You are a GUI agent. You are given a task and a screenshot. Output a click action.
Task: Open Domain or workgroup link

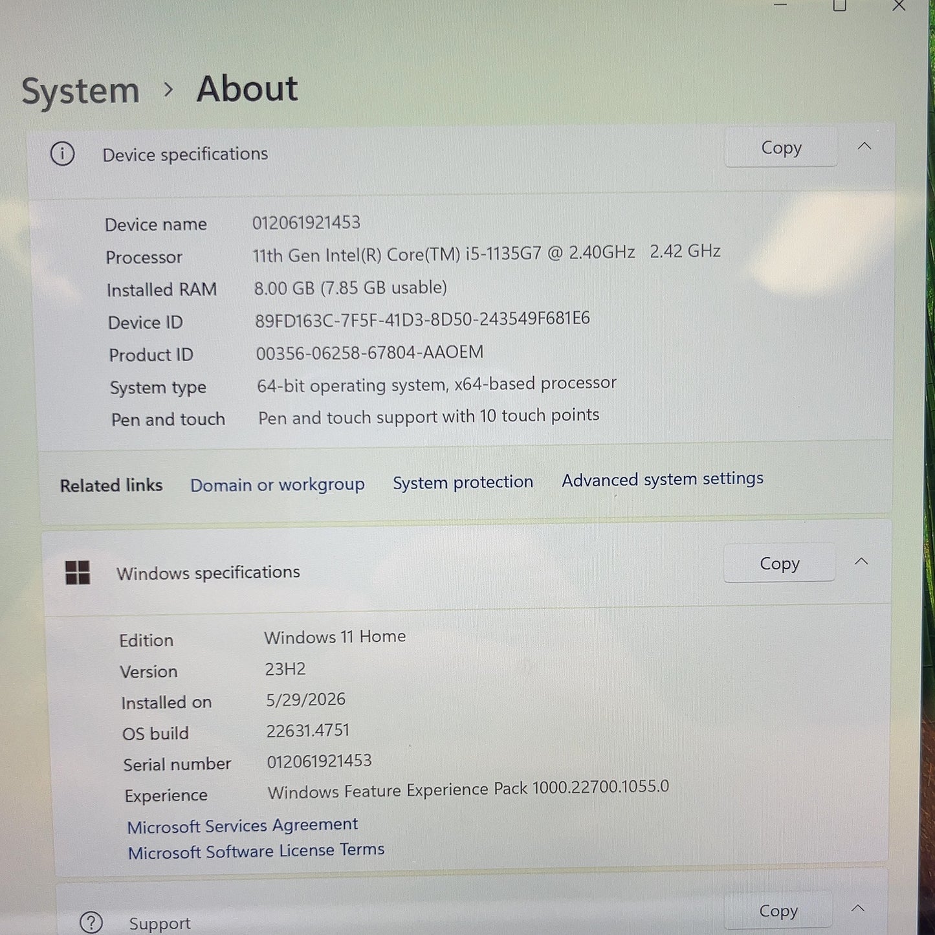click(x=277, y=485)
